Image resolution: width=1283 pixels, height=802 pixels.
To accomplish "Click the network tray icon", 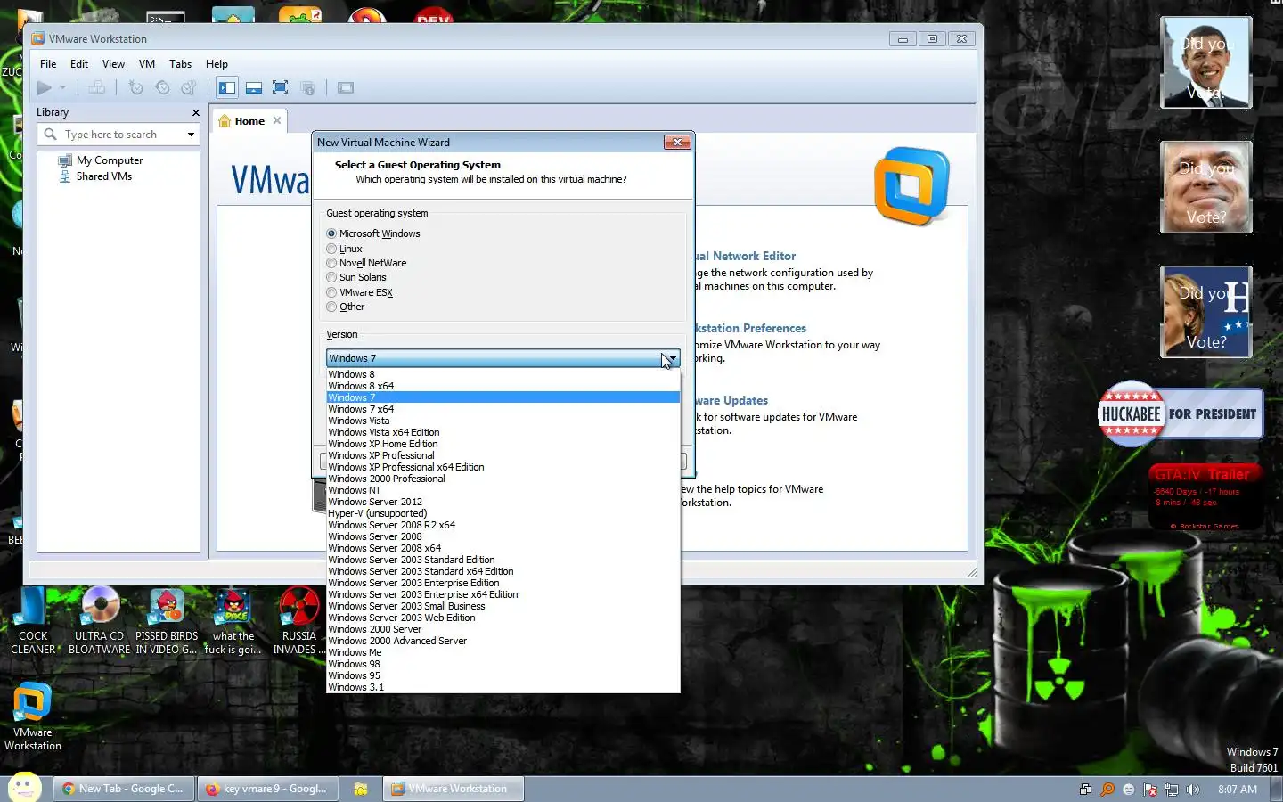I will click(1172, 790).
